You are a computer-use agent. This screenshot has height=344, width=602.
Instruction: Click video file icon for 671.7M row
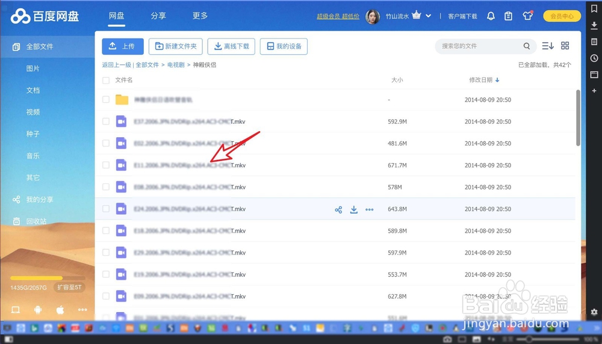122,165
